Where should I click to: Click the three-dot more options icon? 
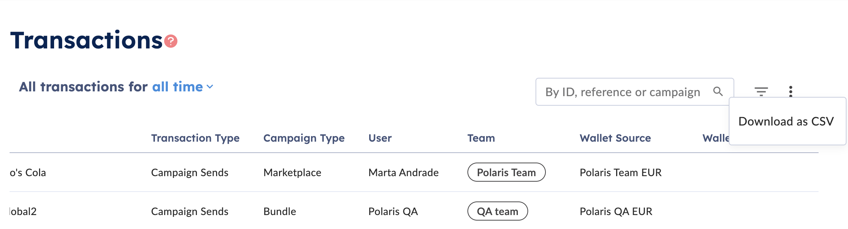click(x=791, y=91)
